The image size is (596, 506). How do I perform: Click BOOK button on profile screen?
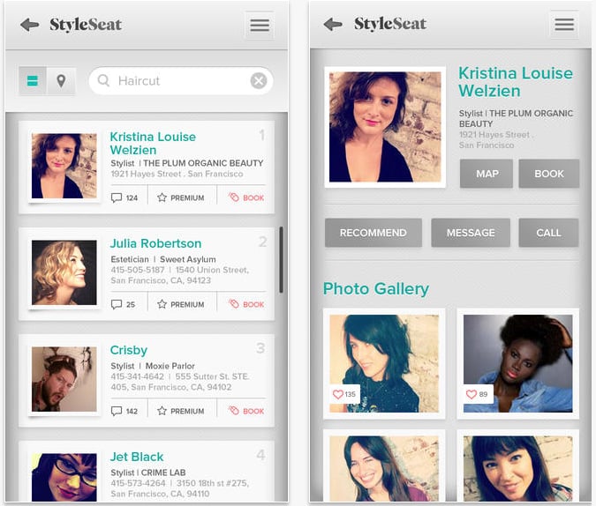549,174
